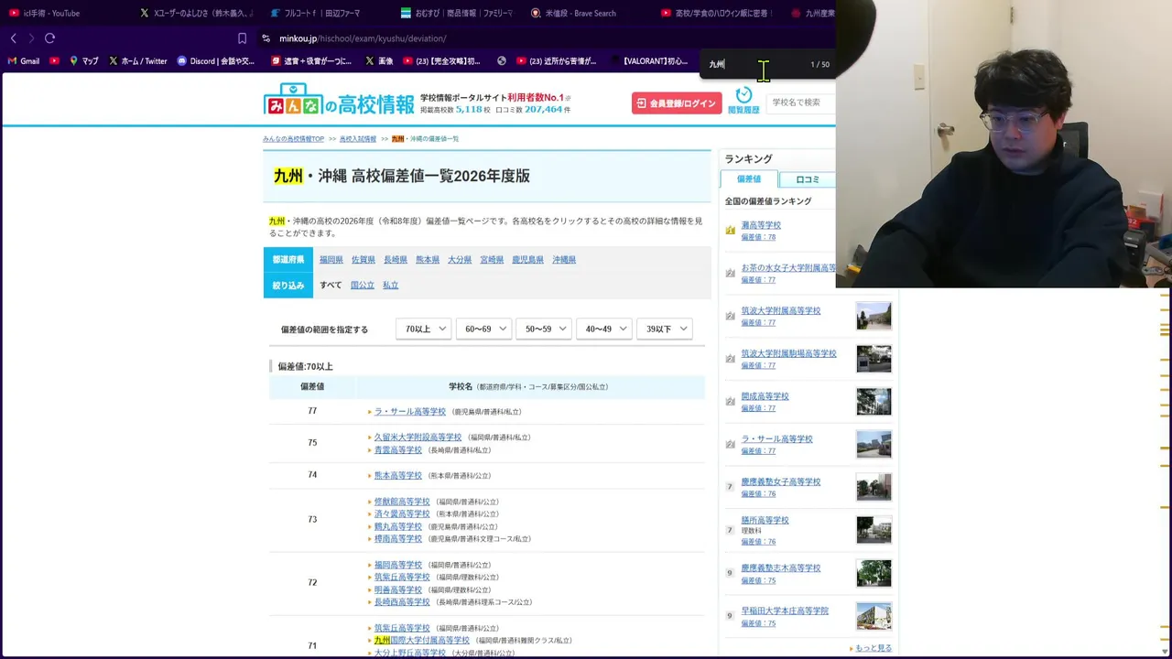Open 閲覧履歴 history icon
1172x659 pixels.
coord(743,101)
